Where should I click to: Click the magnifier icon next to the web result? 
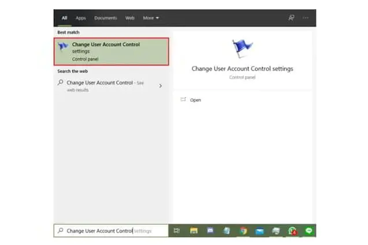[60, 83]
